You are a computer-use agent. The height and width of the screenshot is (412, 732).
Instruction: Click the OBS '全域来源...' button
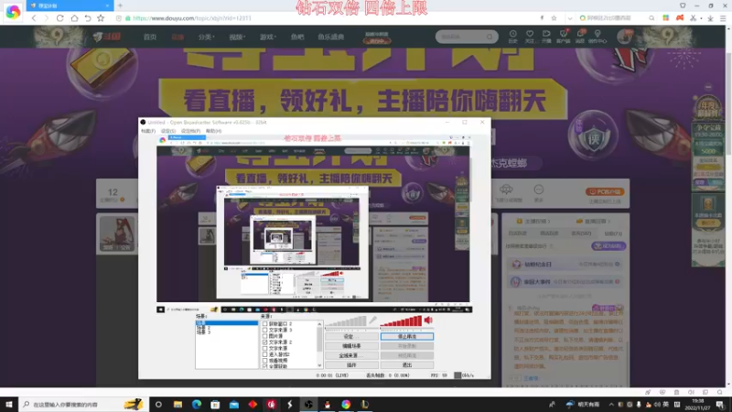[x=351, y=355]
